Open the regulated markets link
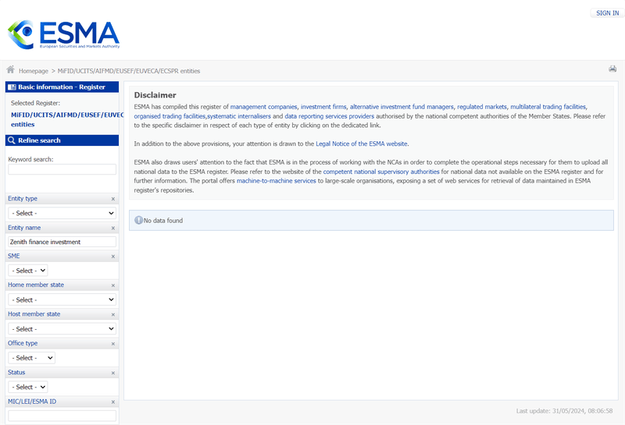The height and width of the screenshot is (425, 625). coord(482,107)
